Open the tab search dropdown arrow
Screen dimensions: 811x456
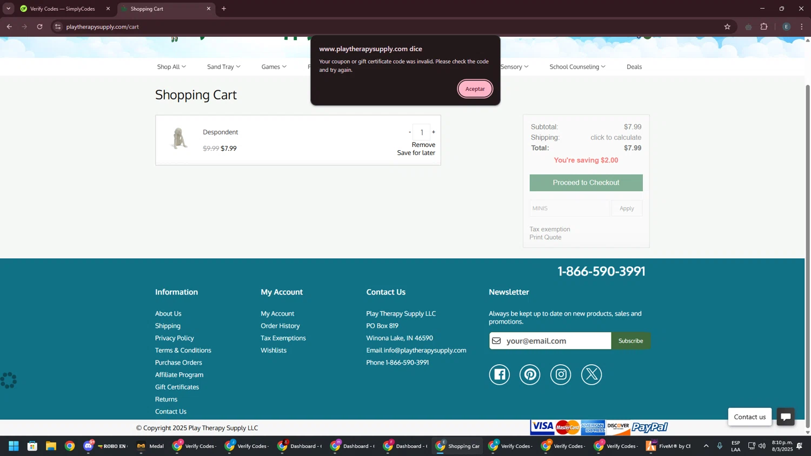point(8,9)
